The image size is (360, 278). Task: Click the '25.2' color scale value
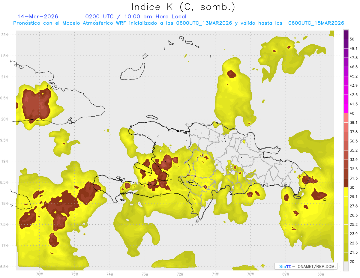tap(354, 225)
